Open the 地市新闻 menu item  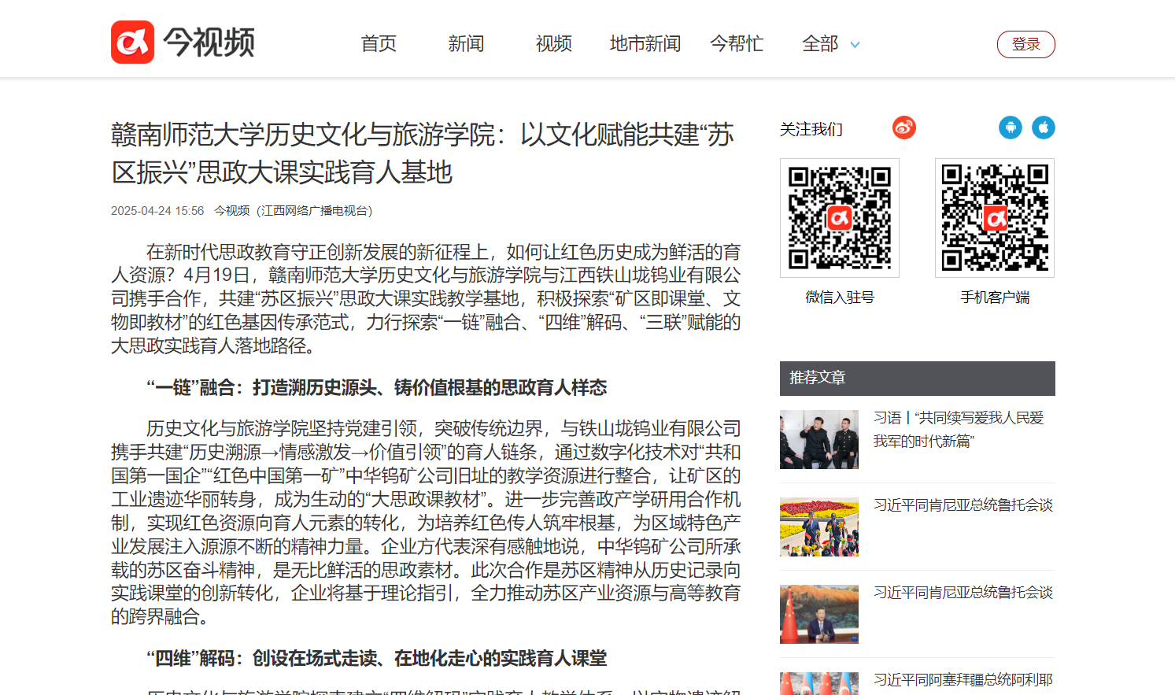(x=645, y=43)
